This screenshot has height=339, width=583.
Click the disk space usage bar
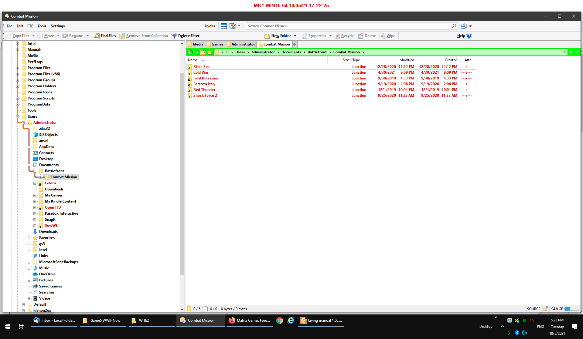pyautogui.click(x=572, y=309)
